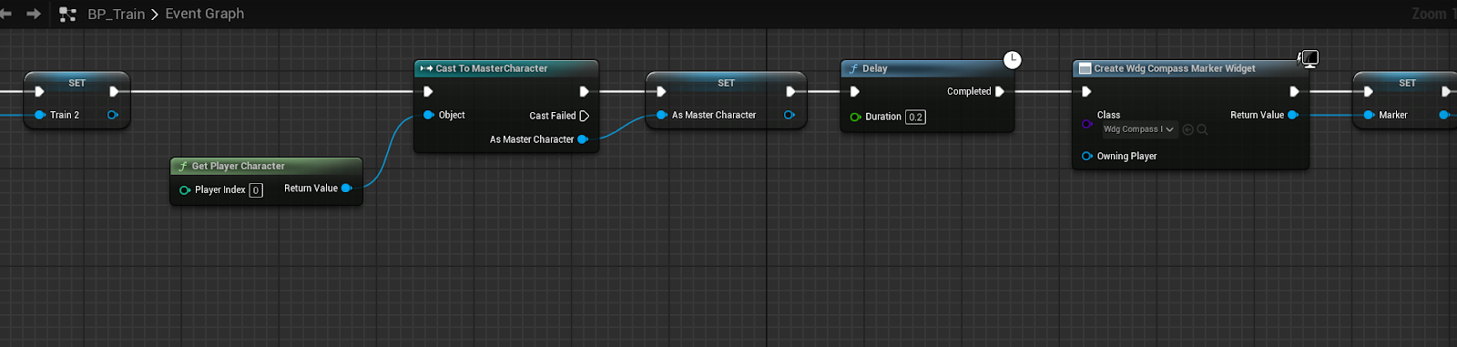Select the As Master Character SET node title
This screenshot has height=347, width=1457.
726,83
